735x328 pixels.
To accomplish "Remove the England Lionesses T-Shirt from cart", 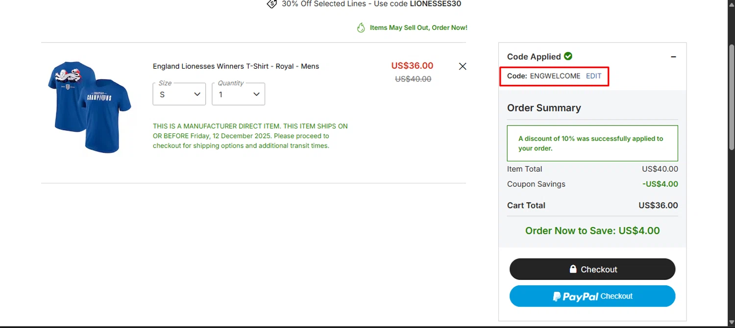I will pos(462,66).
